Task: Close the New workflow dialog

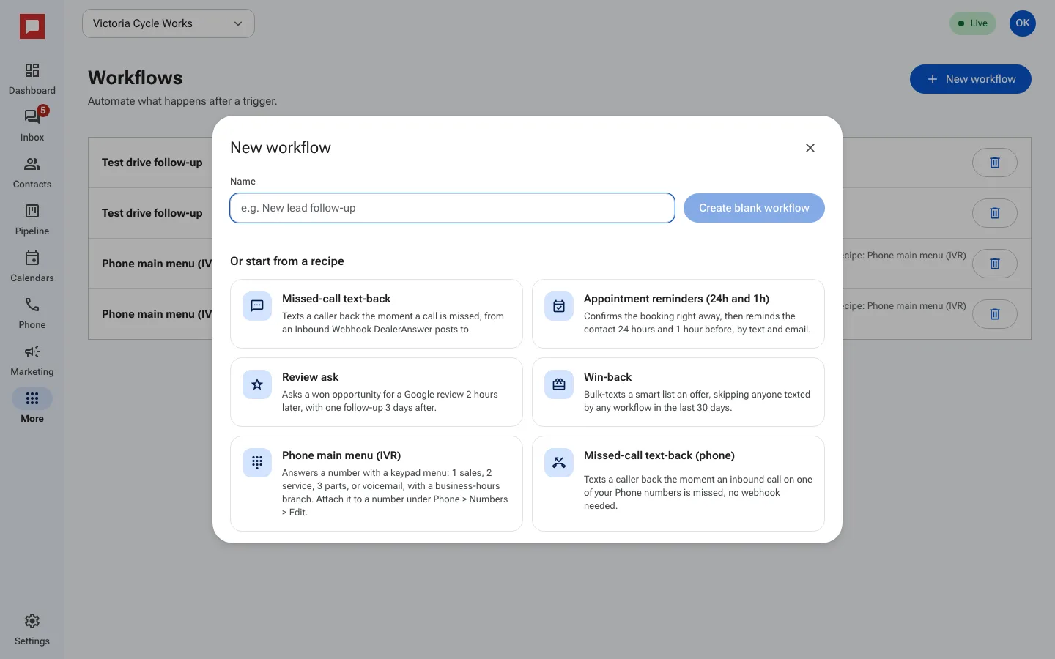Action: click(x=810, y=148)
